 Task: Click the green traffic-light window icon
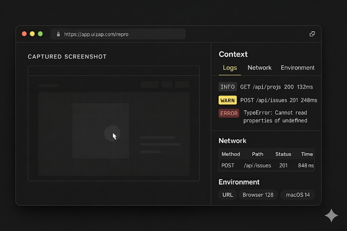tap(40, 34)
